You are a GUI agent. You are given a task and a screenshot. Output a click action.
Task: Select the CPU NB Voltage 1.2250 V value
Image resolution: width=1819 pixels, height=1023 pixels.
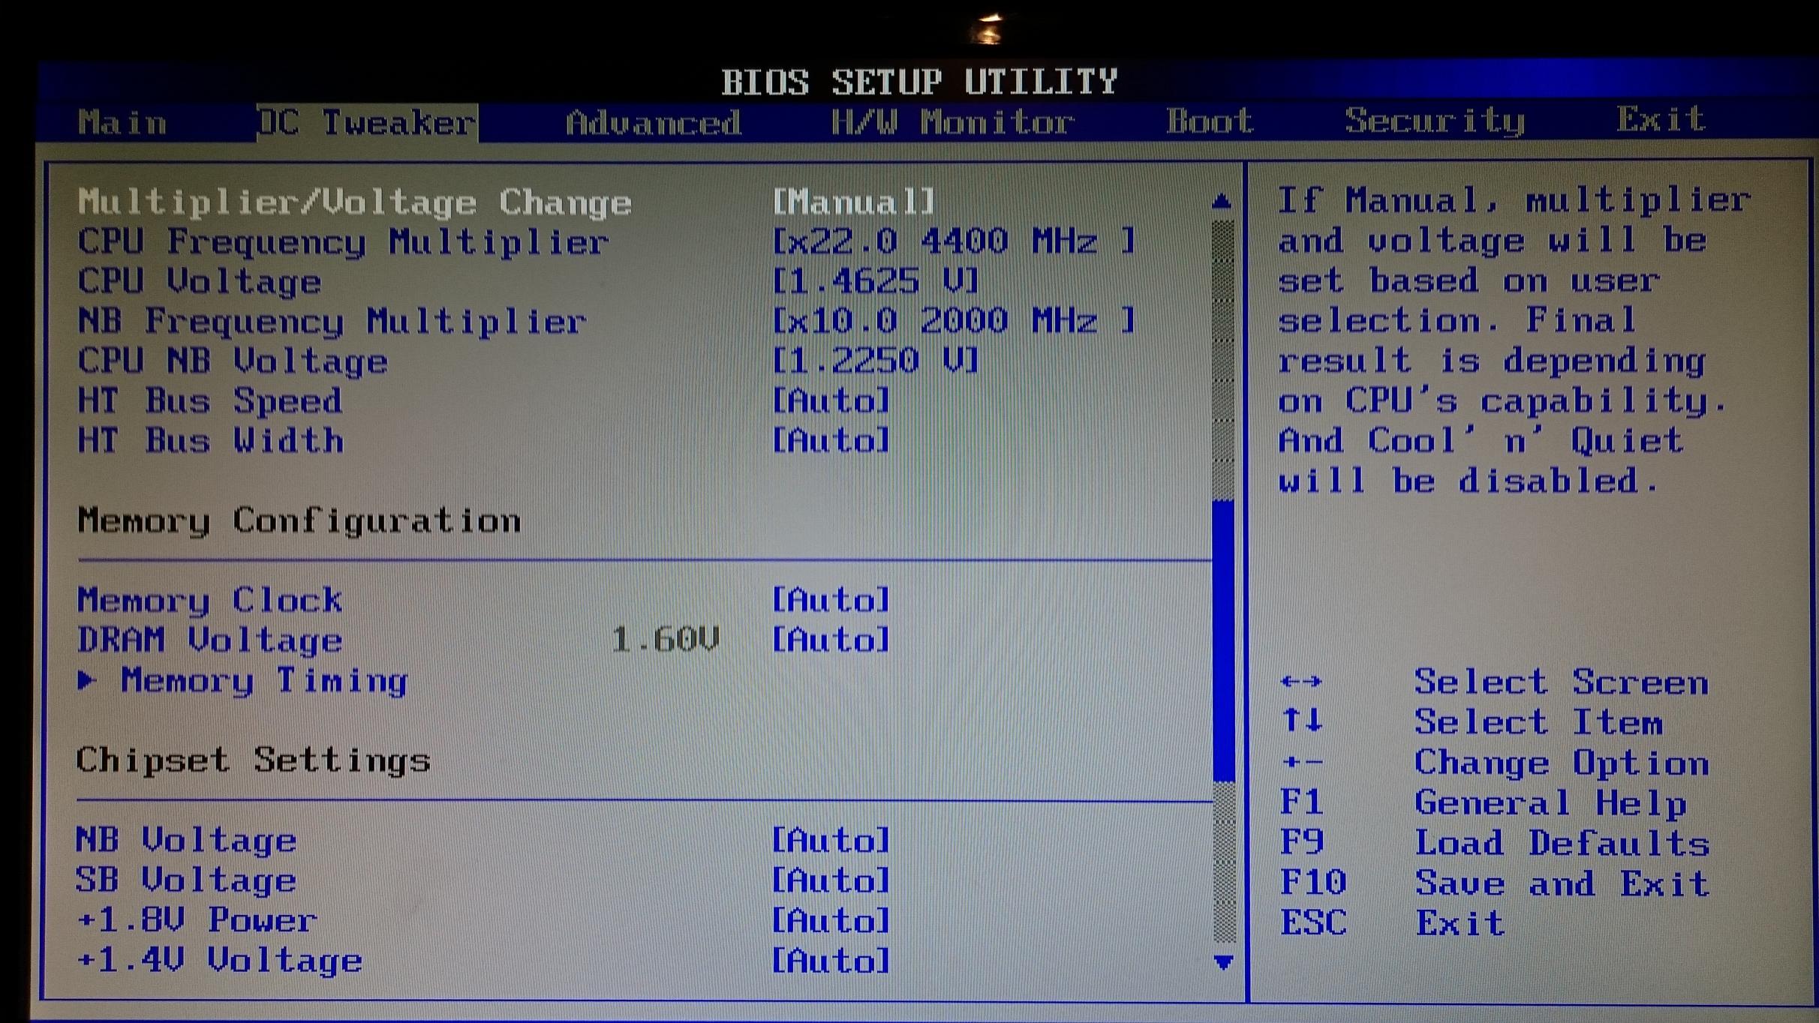pyautogui.click(x=875, y=361)
